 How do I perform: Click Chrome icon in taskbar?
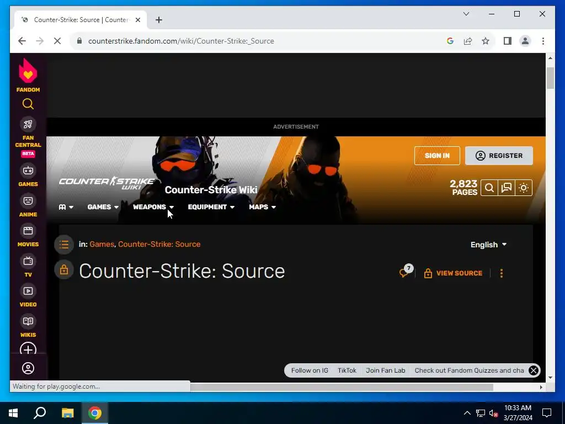[95, 413]
